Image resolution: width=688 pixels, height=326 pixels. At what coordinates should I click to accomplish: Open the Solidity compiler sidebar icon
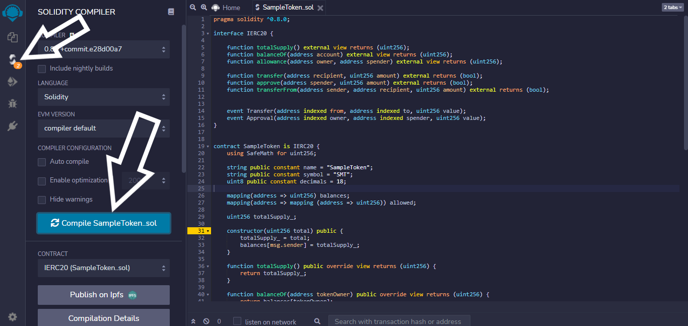coord(13,59)
